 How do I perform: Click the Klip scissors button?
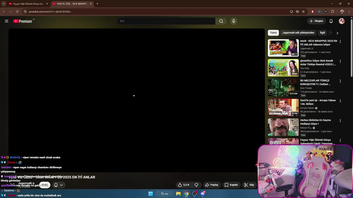249,185
